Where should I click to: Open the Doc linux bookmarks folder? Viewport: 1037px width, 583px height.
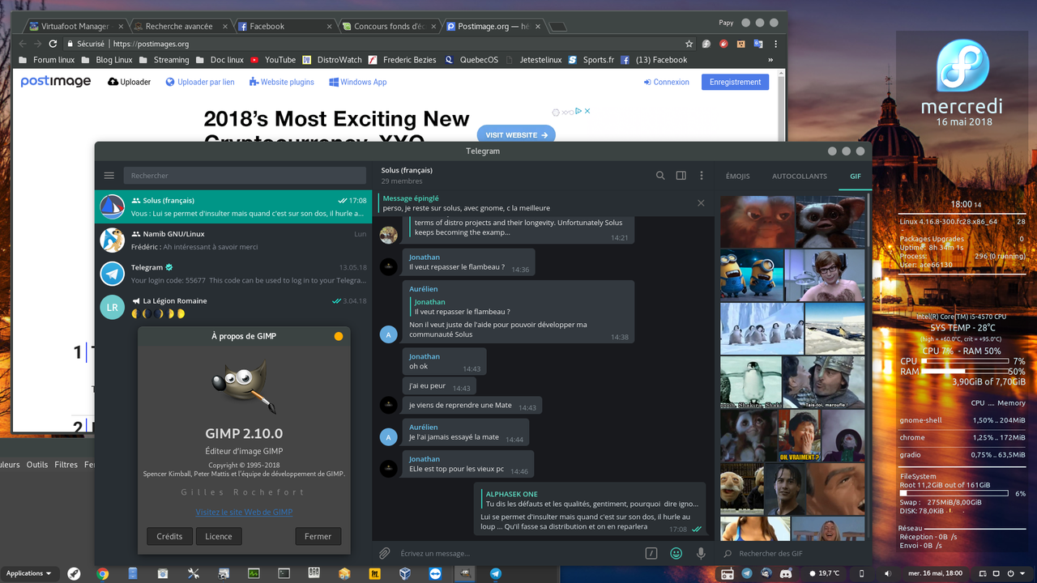pyautogui.click(x=220, y=60)
